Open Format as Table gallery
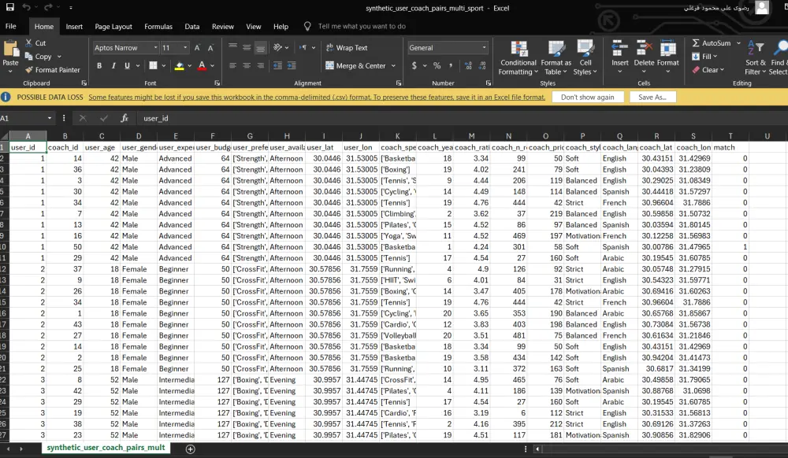The width and height of the screenshot is (788, 458). pyautogui.click(x=556, y=57)
